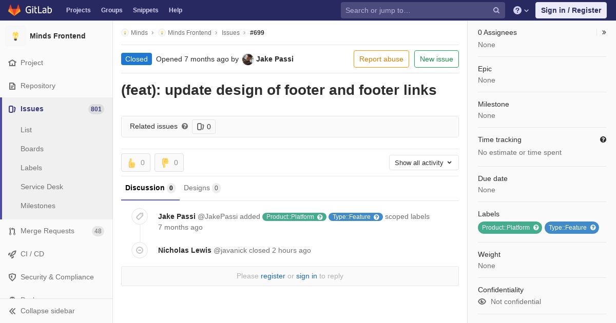Screen dimensions: 616x323
Task: Click the sign in link to reply
Action: [x=306, y=276]
